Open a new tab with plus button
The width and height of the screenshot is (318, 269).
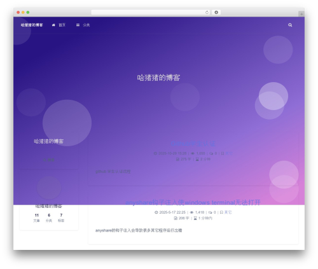[301, 14]
